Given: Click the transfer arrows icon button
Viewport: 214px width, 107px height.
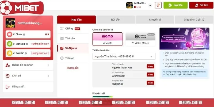Looking at the screenshot, I should tap(158, 5).
